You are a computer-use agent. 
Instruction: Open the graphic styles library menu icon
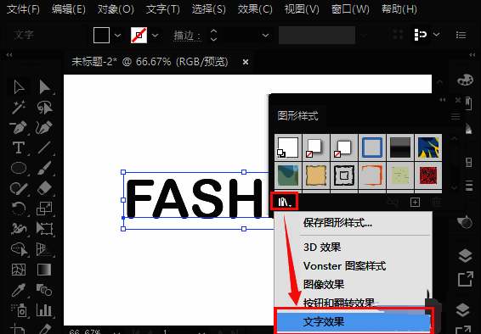pos(284,201)
